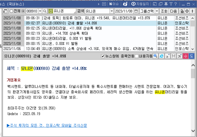Click the 조회 query button
197x137 pixels.
[164, 11]
